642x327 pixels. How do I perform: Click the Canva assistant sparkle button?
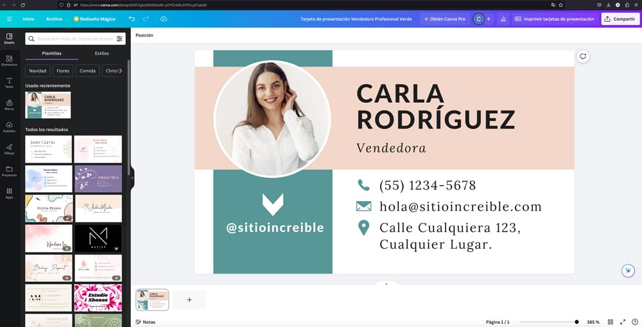click(628, 270)
